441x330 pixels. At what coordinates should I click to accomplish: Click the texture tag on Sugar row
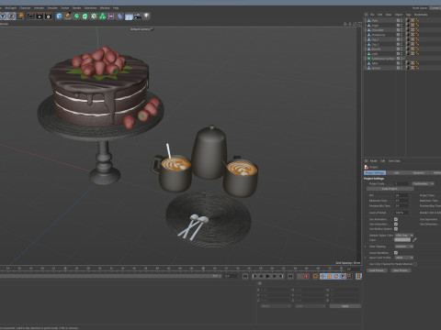pyautogui.click(x=413, y=25)
